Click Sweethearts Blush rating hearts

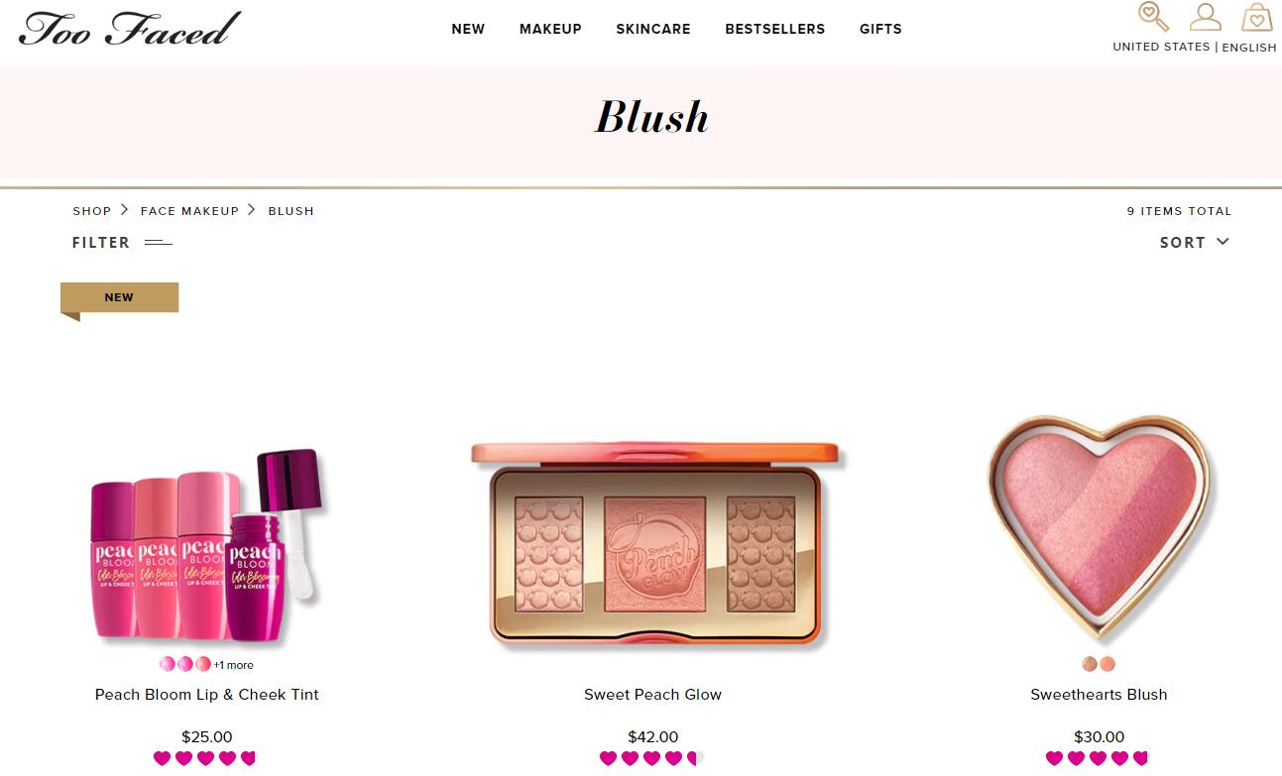coord(1099,758)
